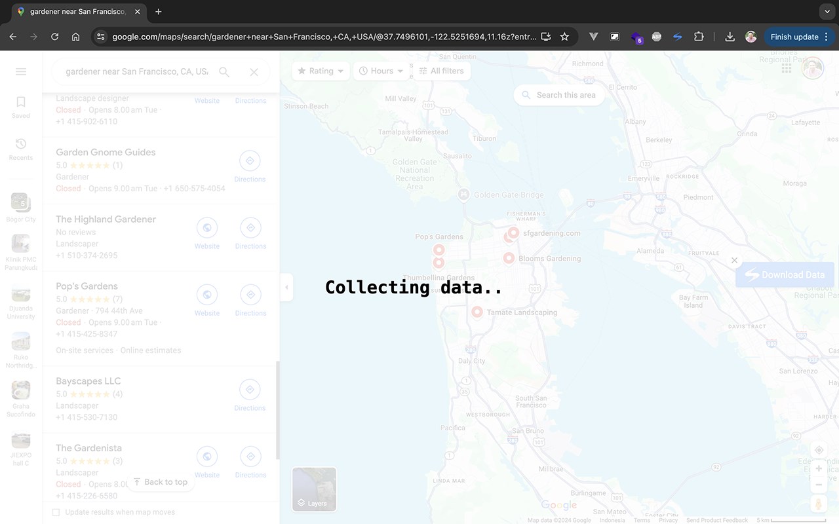Image resolution: width=839 pixels, height=524 pixels.
Task: Zoom in on the map
Action: pyautogui.click(x=819, y=468)
